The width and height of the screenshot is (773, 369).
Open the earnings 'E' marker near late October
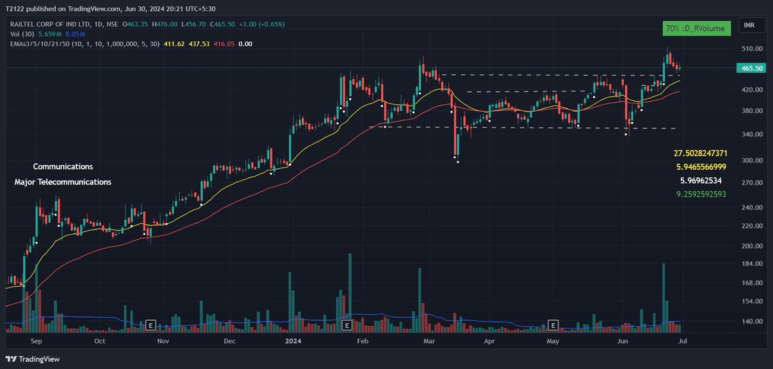151,325
